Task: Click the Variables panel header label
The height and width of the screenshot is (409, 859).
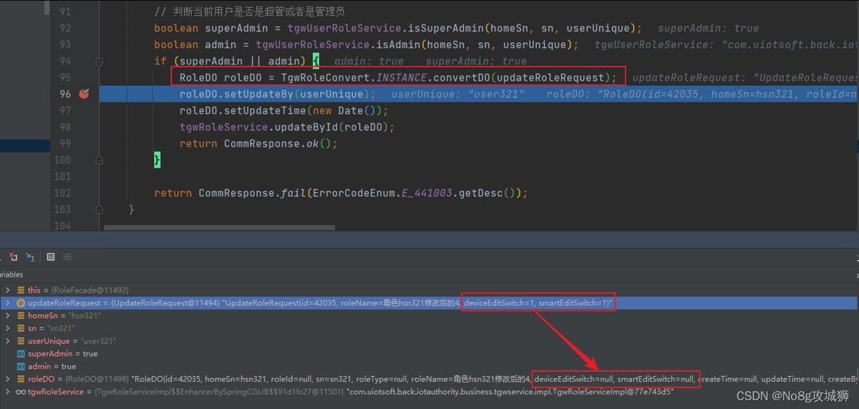Action: click(x=11, y=274)
